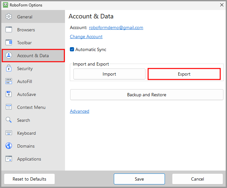Open the Context Menu settings section
The image size is (227, 188).
pyautogui.click(x=31, y=107)
